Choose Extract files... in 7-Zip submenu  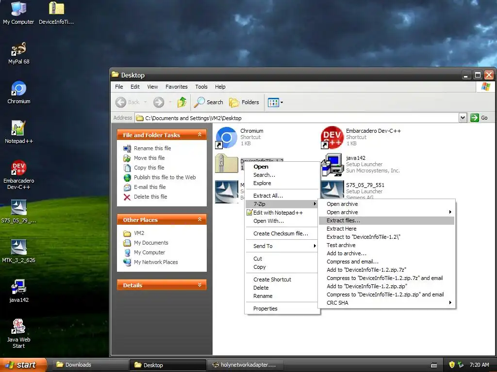[x=387, y=220]
